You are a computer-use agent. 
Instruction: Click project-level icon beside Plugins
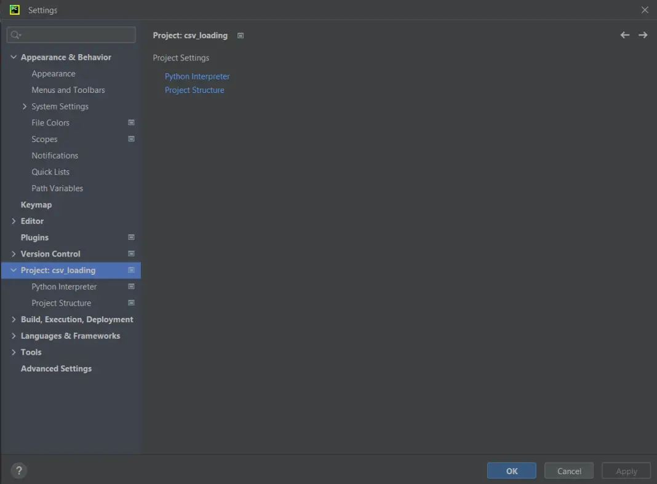[x=131, y=237]
